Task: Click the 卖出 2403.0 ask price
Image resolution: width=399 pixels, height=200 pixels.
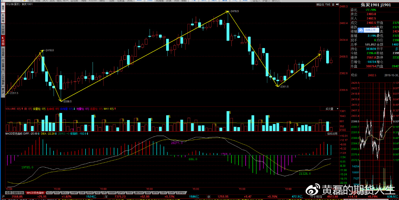Action: pyautogui.click(x=371, y=14)
